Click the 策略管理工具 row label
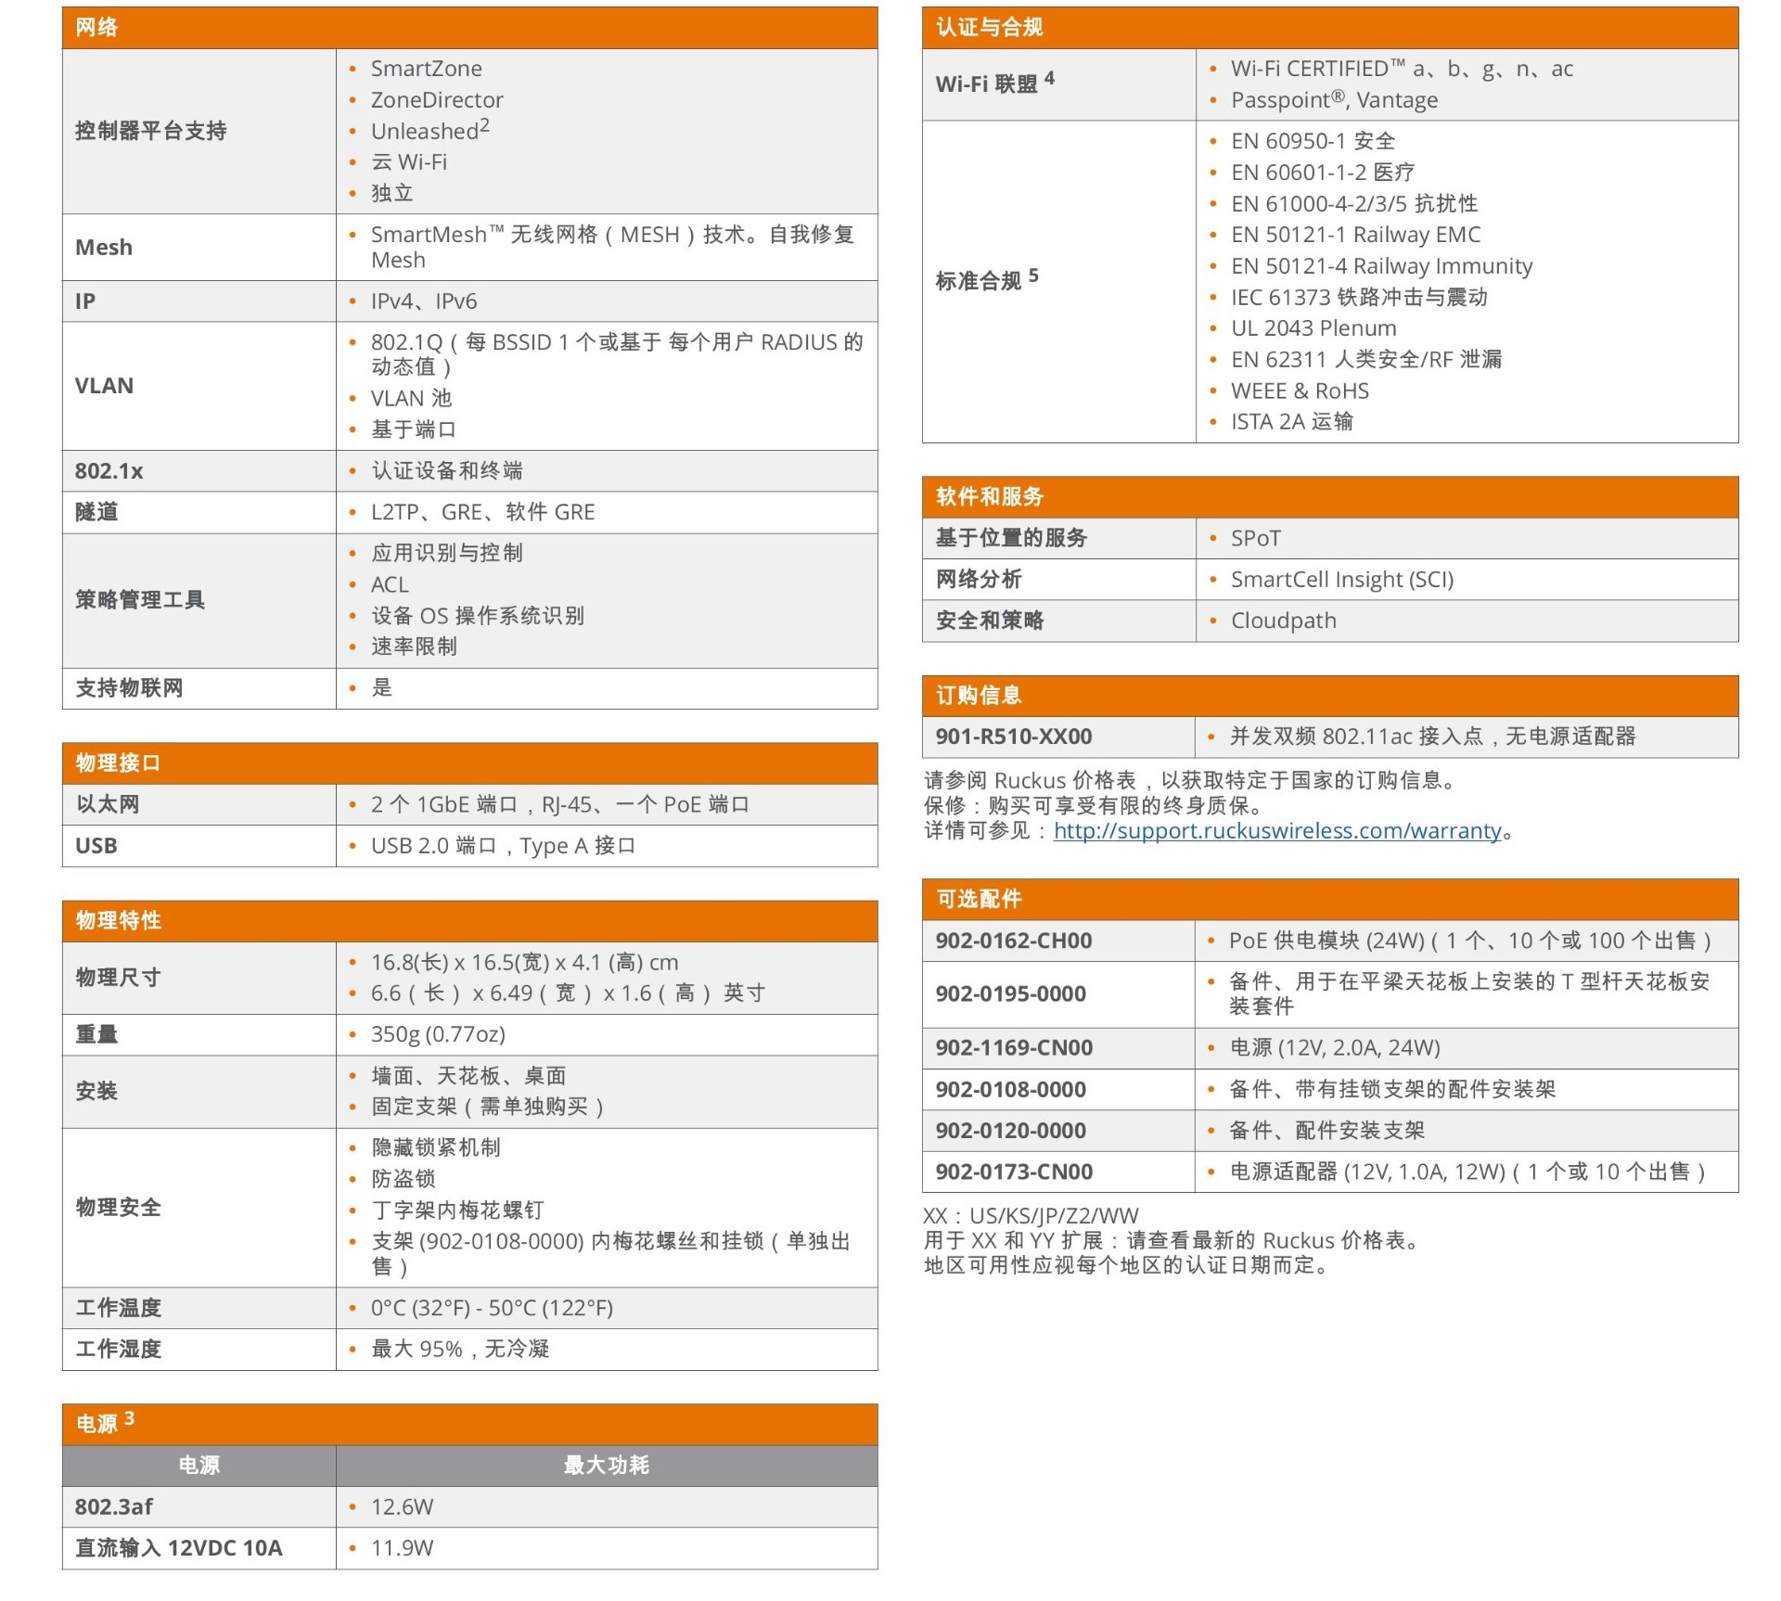The height and width of the screenshot is (1601, 1781). [x=140, y=600]
